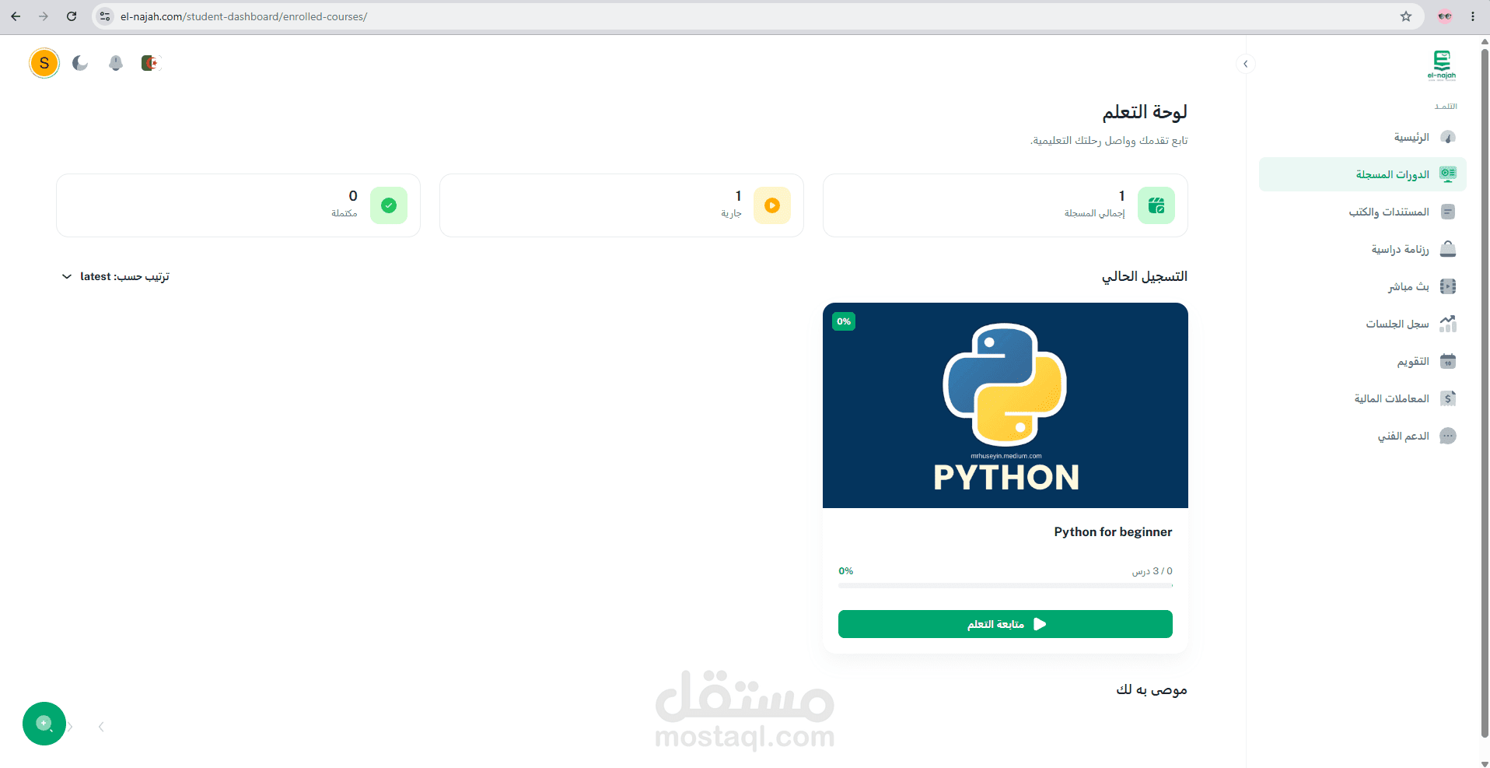Open the ترتيب حسب latest sort dropdown

pos(115,276)
